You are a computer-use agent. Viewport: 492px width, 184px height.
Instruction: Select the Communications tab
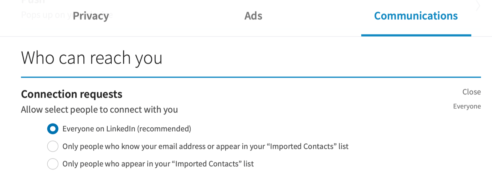pyautogui.click(x=416, y=16)
